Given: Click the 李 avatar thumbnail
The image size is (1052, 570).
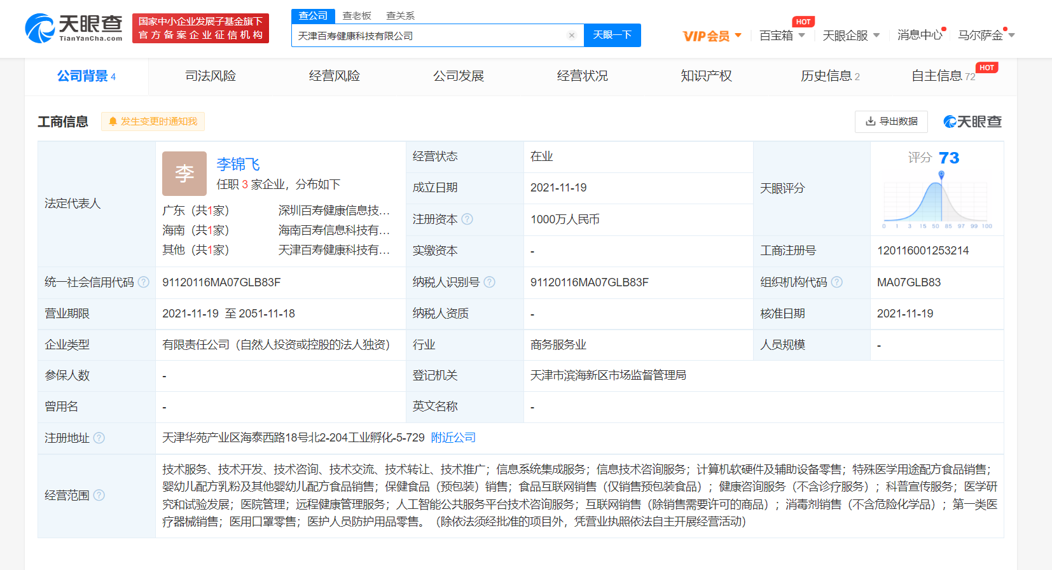Looking at the screenshot, I should pos(184,174).
